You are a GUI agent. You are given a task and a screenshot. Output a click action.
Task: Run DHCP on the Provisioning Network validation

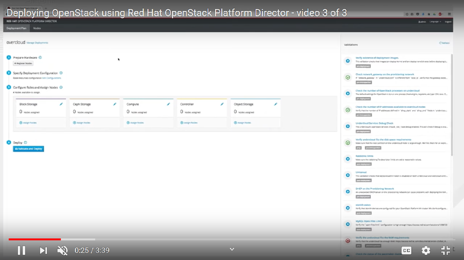[348, 192]
